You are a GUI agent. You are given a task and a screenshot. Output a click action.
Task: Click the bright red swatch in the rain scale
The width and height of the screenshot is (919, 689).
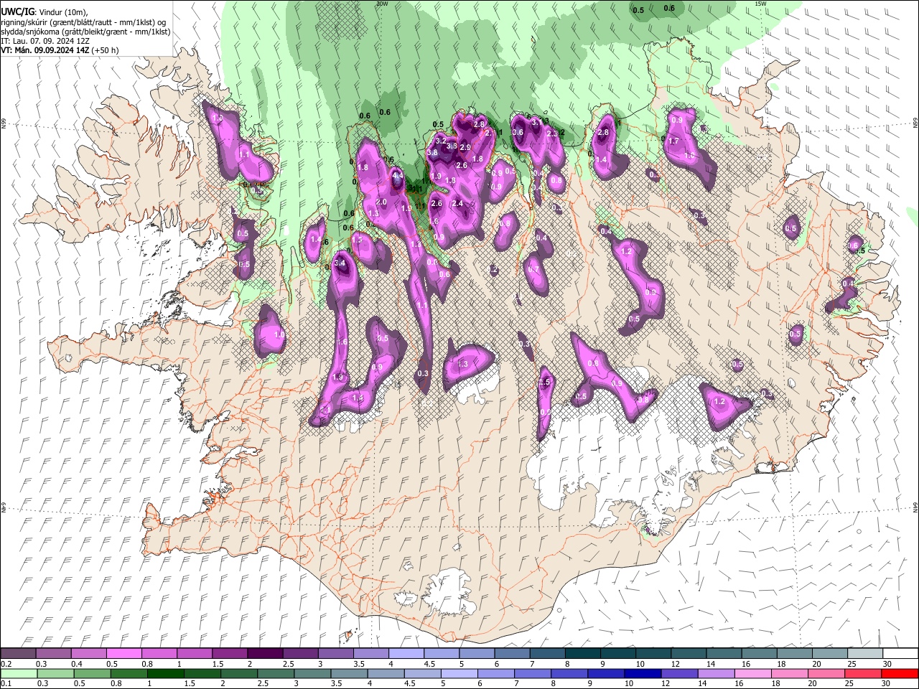900,673
